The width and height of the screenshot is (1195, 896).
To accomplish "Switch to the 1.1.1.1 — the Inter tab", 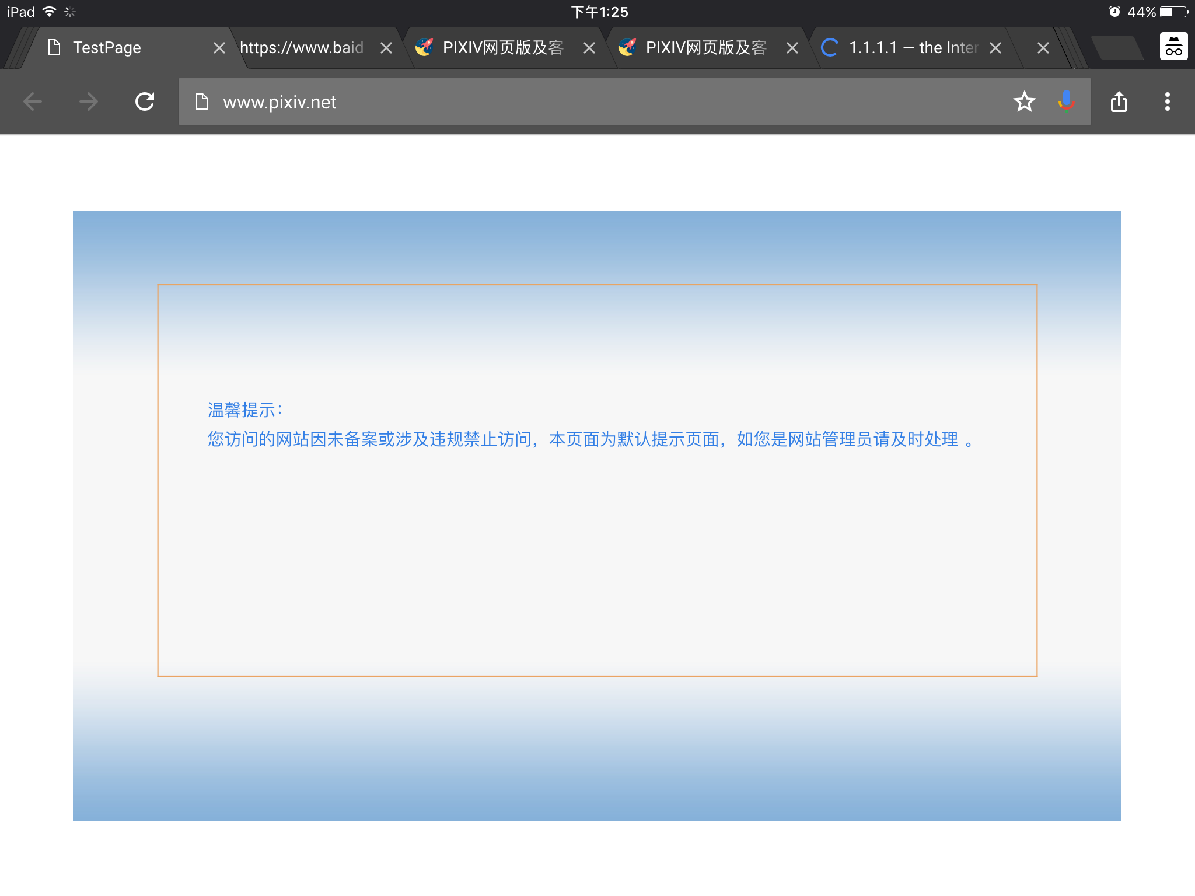I will pyautogui.click(x=913, y=48).
